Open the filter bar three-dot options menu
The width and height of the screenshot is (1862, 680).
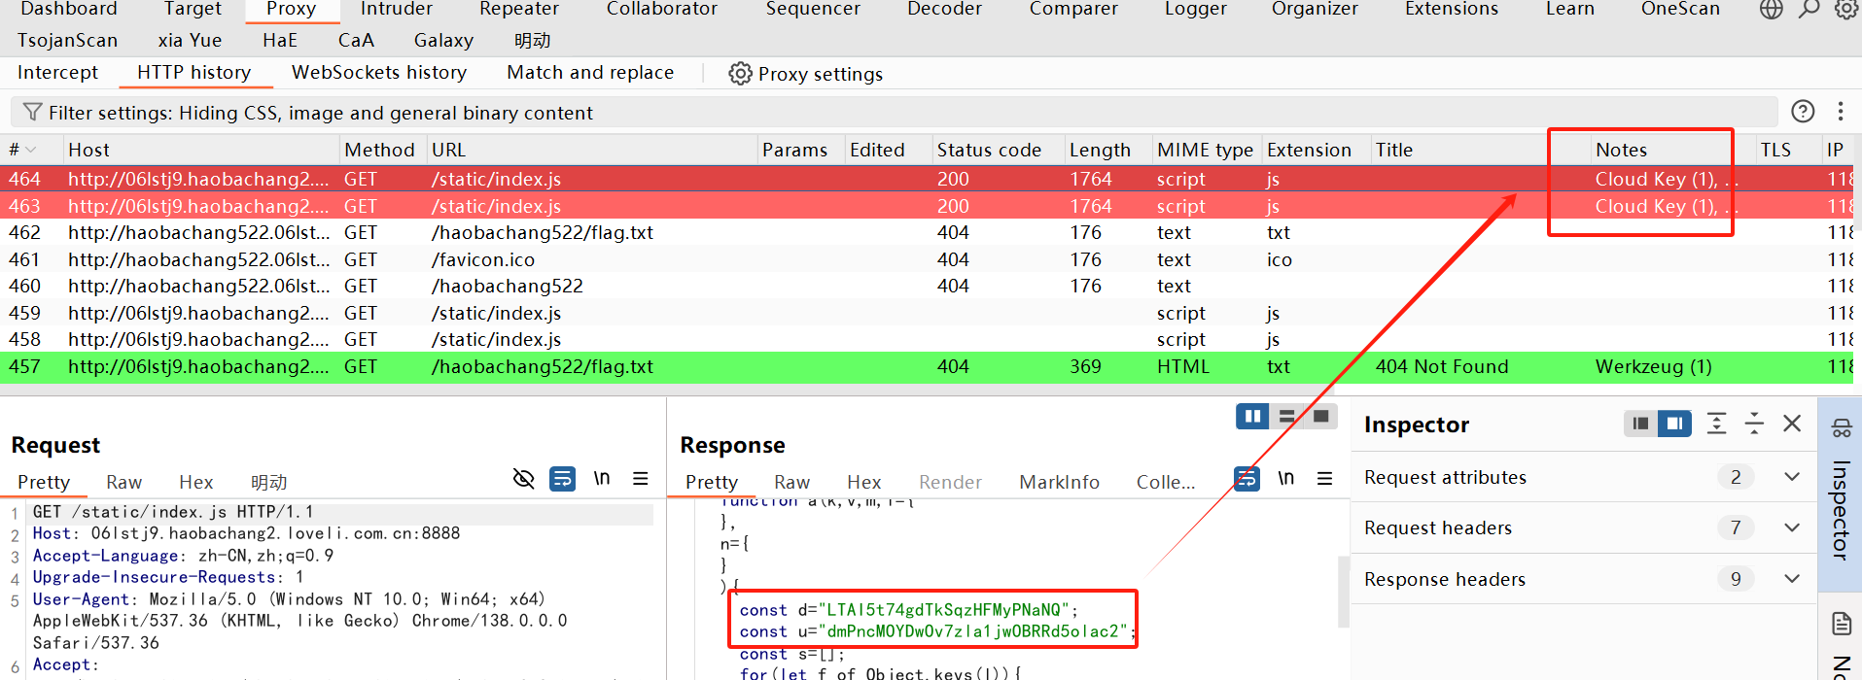point(1840,112)
